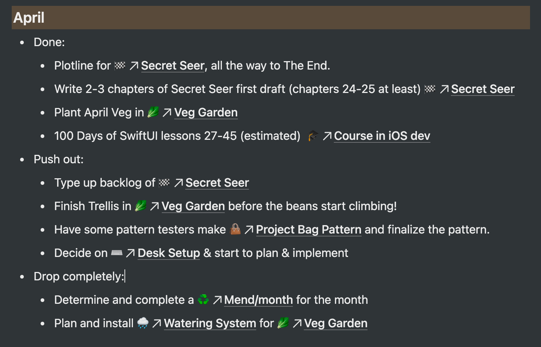
Task: Click the checkered flag icon in Type up backlog line
Action: pyautogui.click(x=164, y=183)
